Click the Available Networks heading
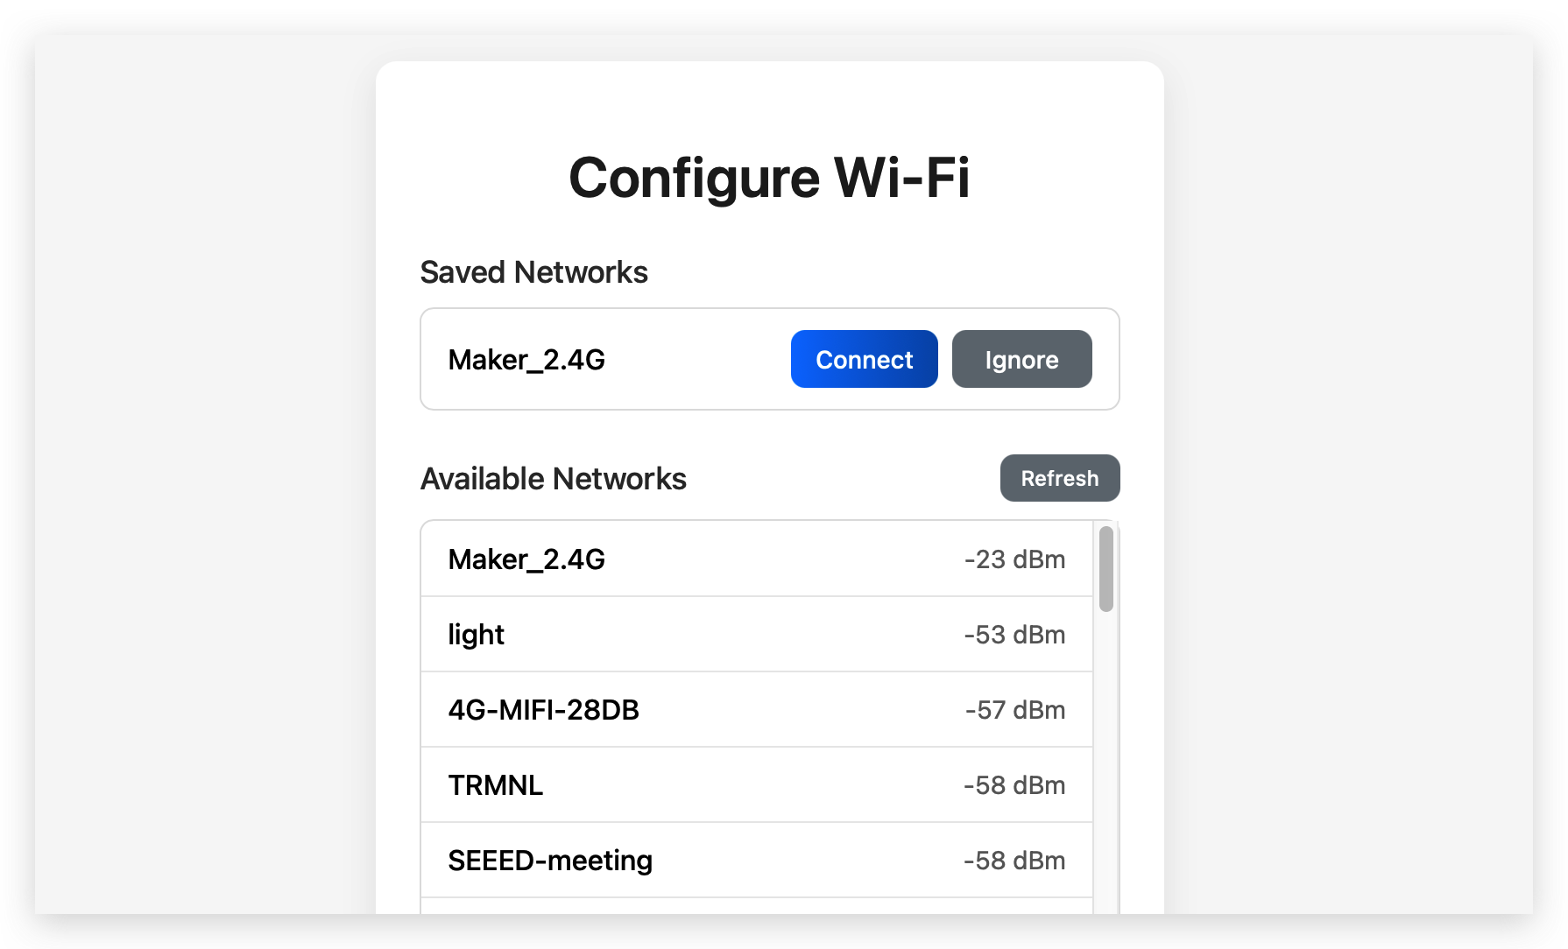Viewport: 1568px width, 949px height. point(554,479)
